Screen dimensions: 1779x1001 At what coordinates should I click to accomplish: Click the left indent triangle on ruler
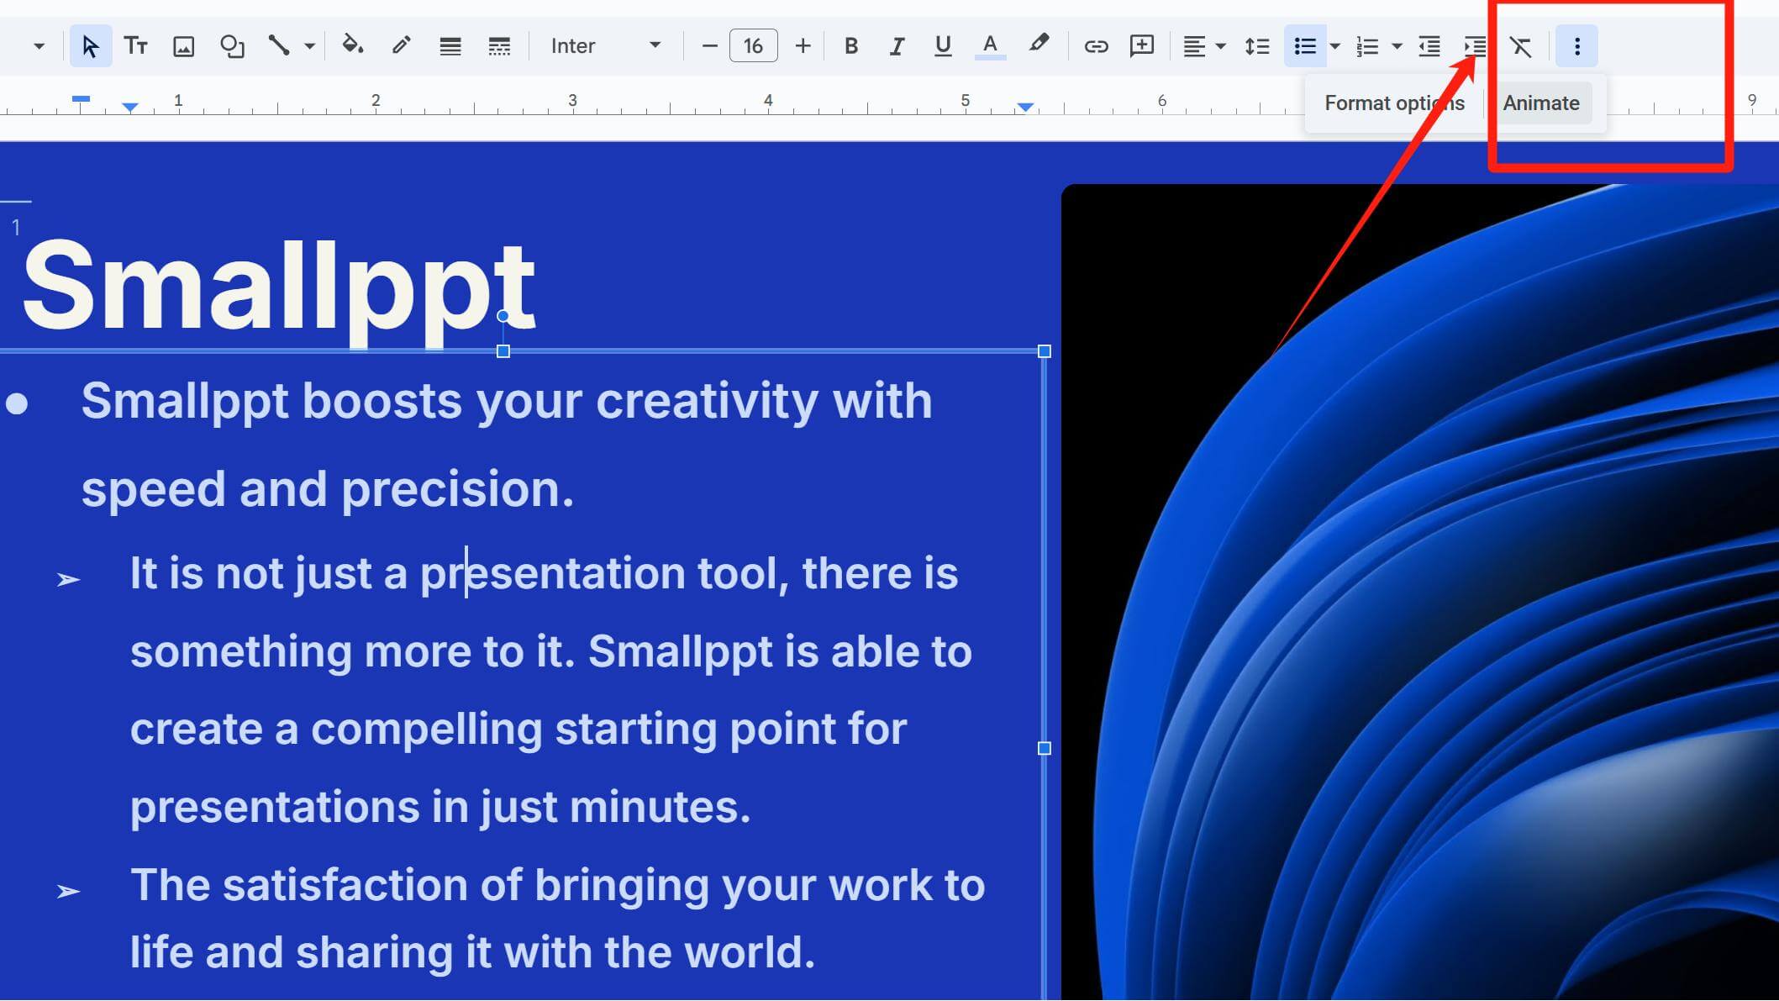tap(129, 107)
